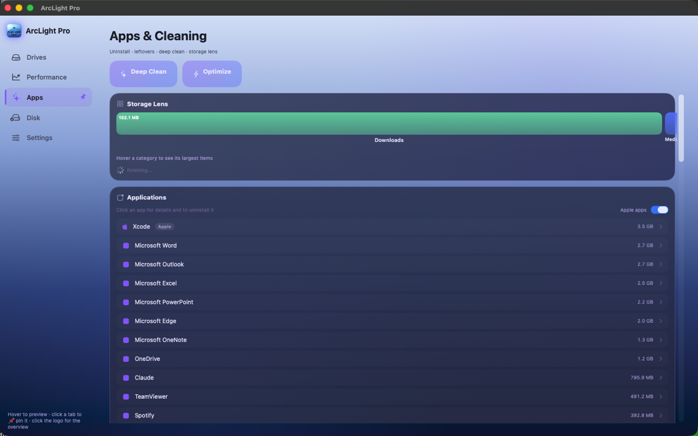Click the Optimize button
The image size is (698, 436).
pyautogui.click(x=212, y=74)
